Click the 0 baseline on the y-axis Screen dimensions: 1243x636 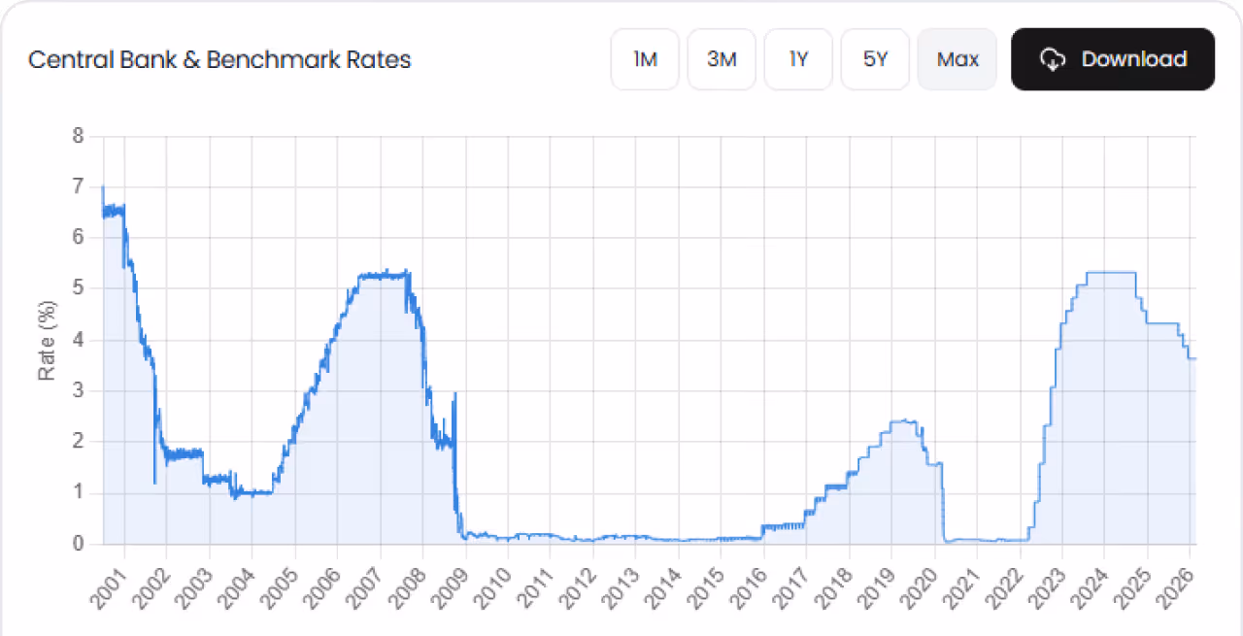pyautogui.click(x=77, y=543)
